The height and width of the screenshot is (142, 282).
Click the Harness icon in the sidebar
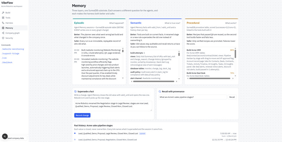[3, 23]
